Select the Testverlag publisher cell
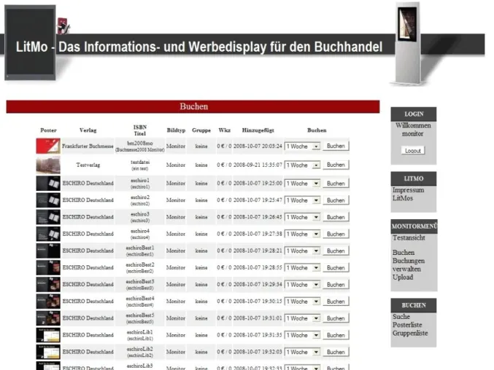 (x=88, y=165)
